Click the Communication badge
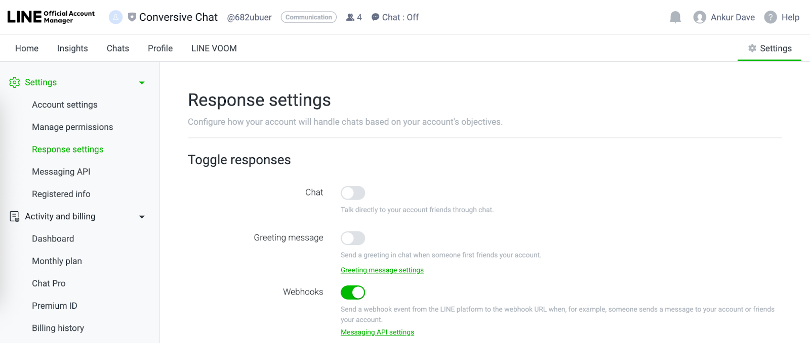The height and width of the screenshot is (343, 810). [309, 17]
